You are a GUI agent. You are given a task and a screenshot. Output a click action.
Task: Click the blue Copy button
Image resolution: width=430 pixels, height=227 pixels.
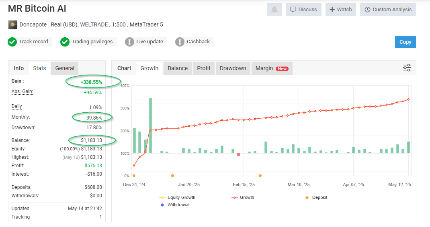[405, 42]
